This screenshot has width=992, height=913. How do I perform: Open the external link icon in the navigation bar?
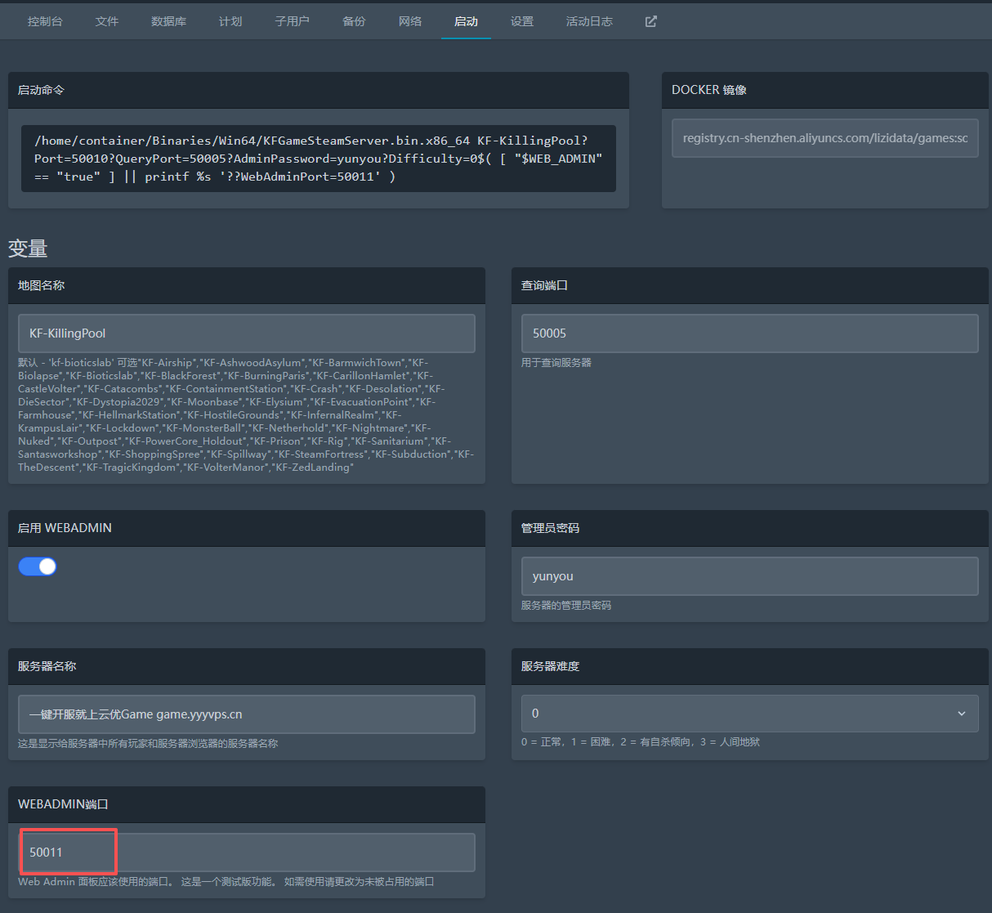pos(650,21)
